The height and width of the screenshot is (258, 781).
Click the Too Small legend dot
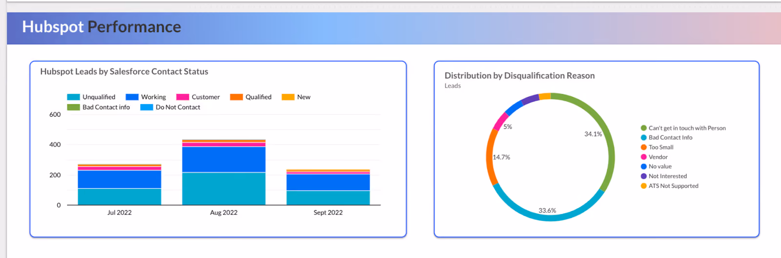click(x=644, y=147)
